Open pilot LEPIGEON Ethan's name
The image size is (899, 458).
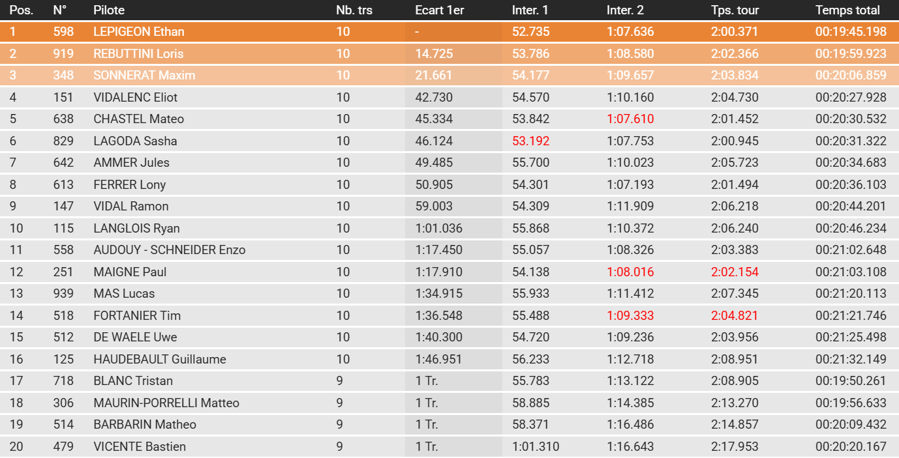click(x=139, y=32)
